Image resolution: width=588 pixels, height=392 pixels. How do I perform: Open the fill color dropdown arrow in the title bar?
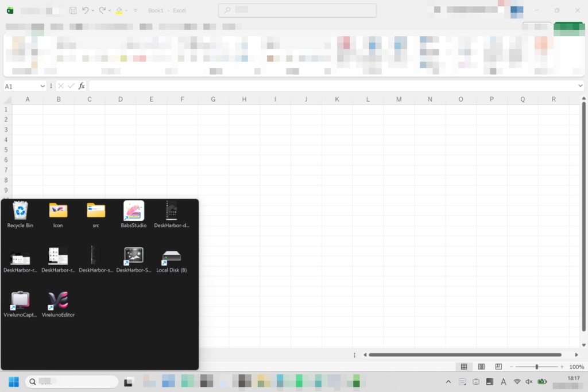pyautogui.click(x=126, y=10)
